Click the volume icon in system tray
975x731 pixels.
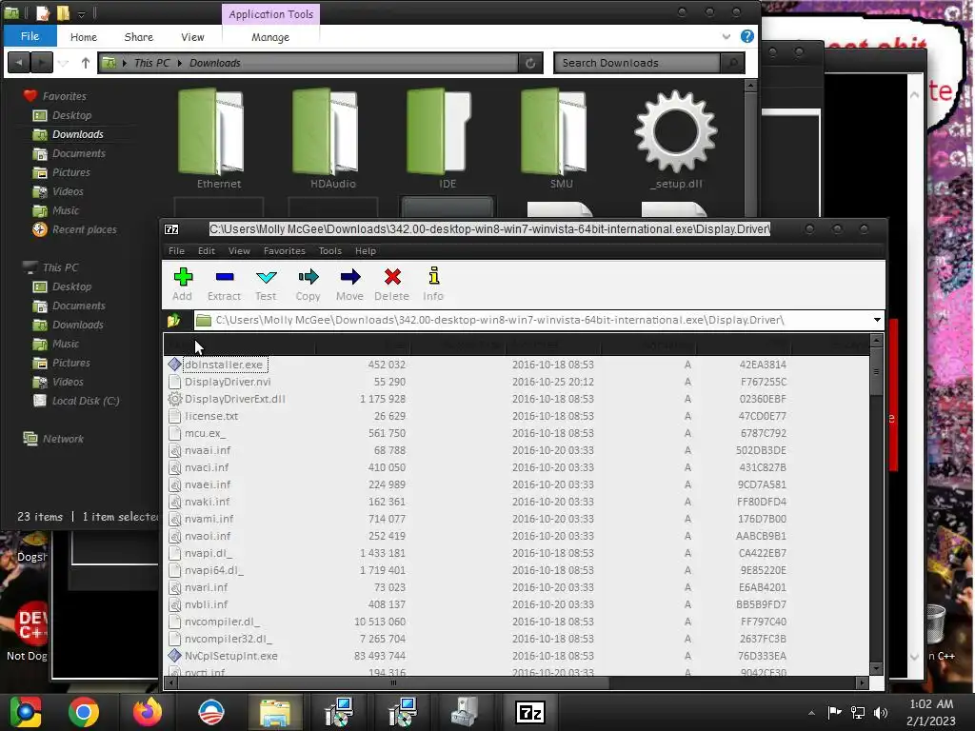881,712
